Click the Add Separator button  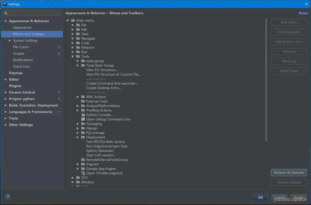(289, 32)
